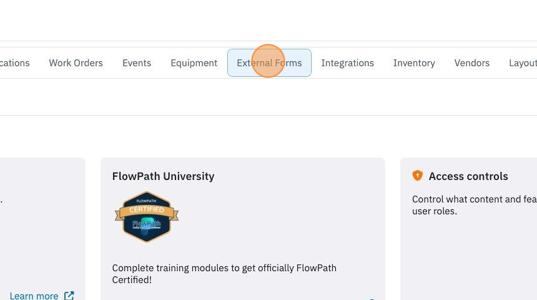Screen dimensions: 537x300
Task: Switch to the Work Orders tab
Action: [76, 62]
